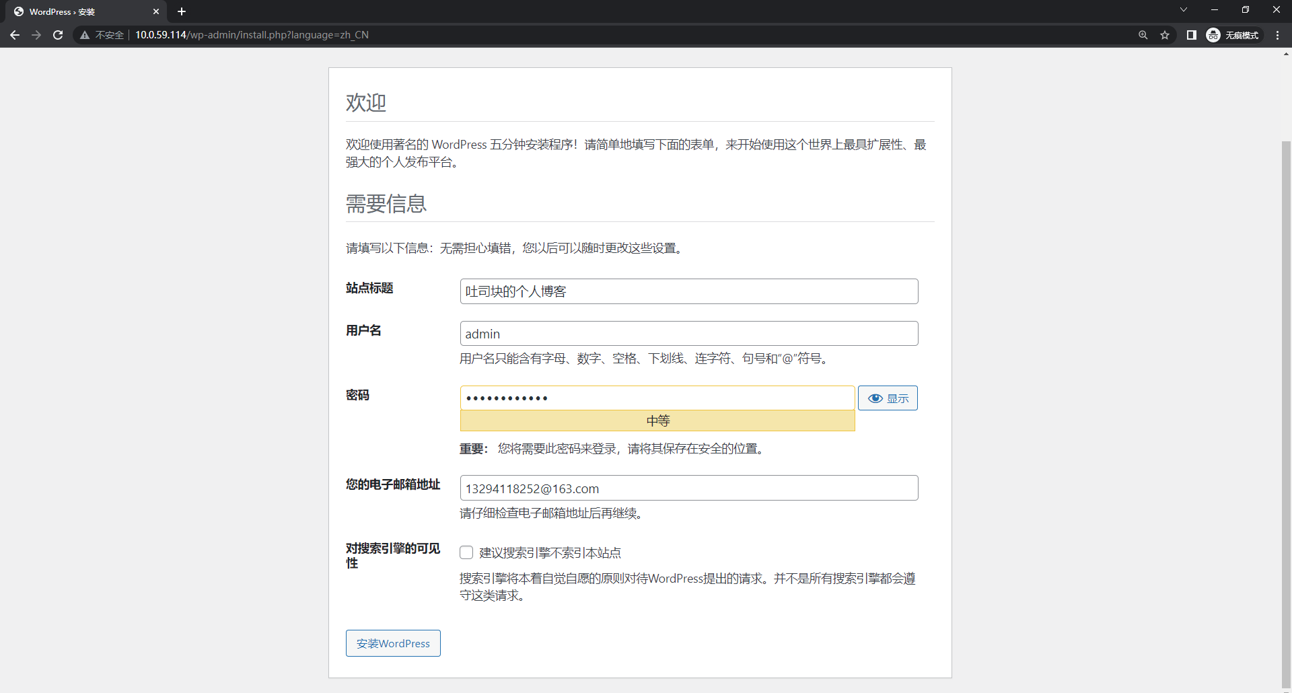The height and width of the screenshot is (693, 1292).
Task: Toggle the browser side panel icon
Action: coord(1191,35)
